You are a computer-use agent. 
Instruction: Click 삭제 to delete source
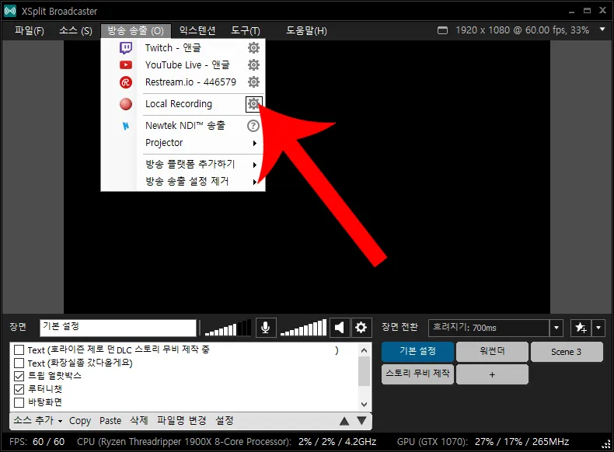point(139,421)
